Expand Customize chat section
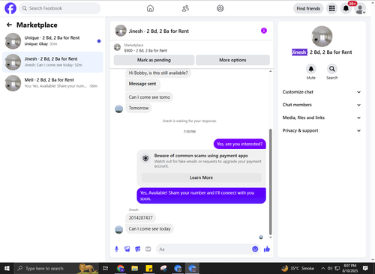The height and width of the screenshot is (274, 375). [x=322, y=92]
